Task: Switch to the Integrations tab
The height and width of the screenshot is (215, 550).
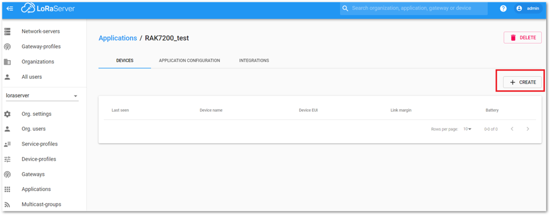Action: coord(254,61)
